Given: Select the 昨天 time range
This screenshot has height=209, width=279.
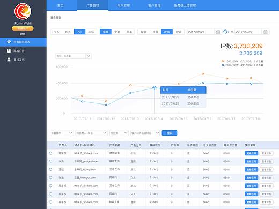Looking at the screenshot, I should [68, 32].
